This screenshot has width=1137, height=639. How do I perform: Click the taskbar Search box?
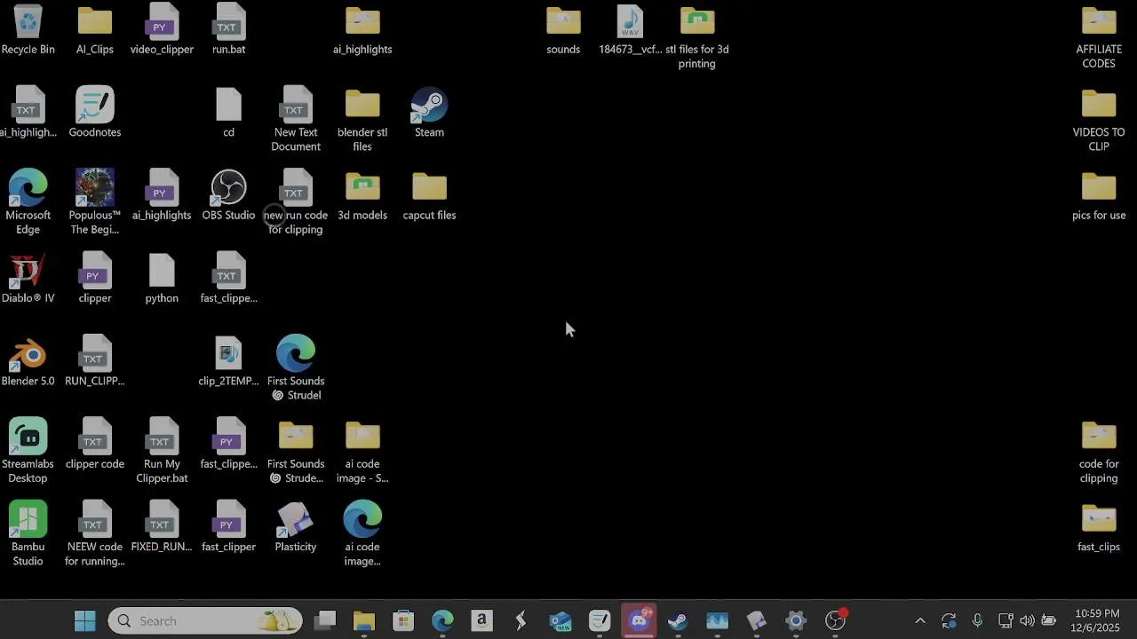205,621
